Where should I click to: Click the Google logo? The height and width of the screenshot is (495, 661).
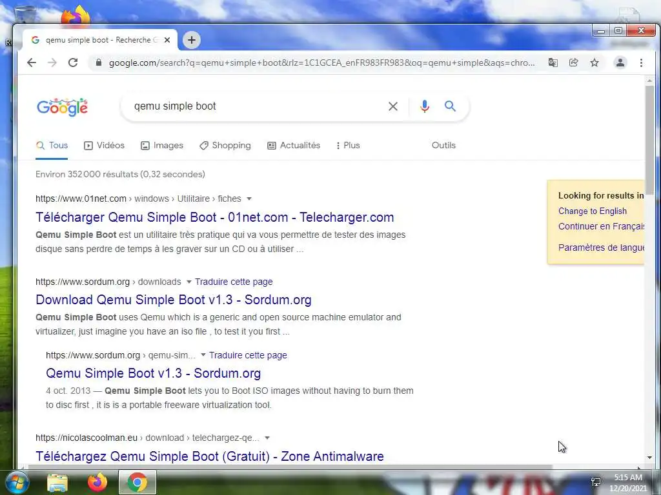click(x=63, y=107)
